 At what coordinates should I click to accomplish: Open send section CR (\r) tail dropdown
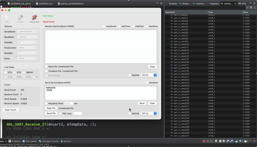[x=149, y=113]
